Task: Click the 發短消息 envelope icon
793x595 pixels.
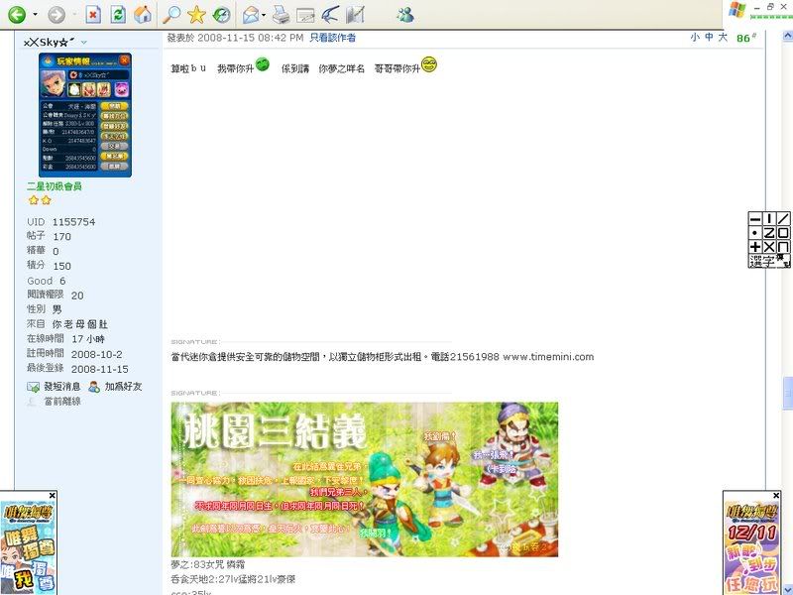Action: [x=33, y=387]
